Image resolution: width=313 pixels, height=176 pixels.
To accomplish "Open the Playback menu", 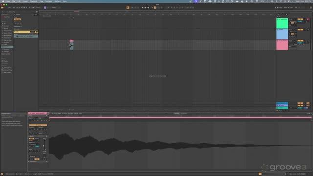I will tap(34, 1).
